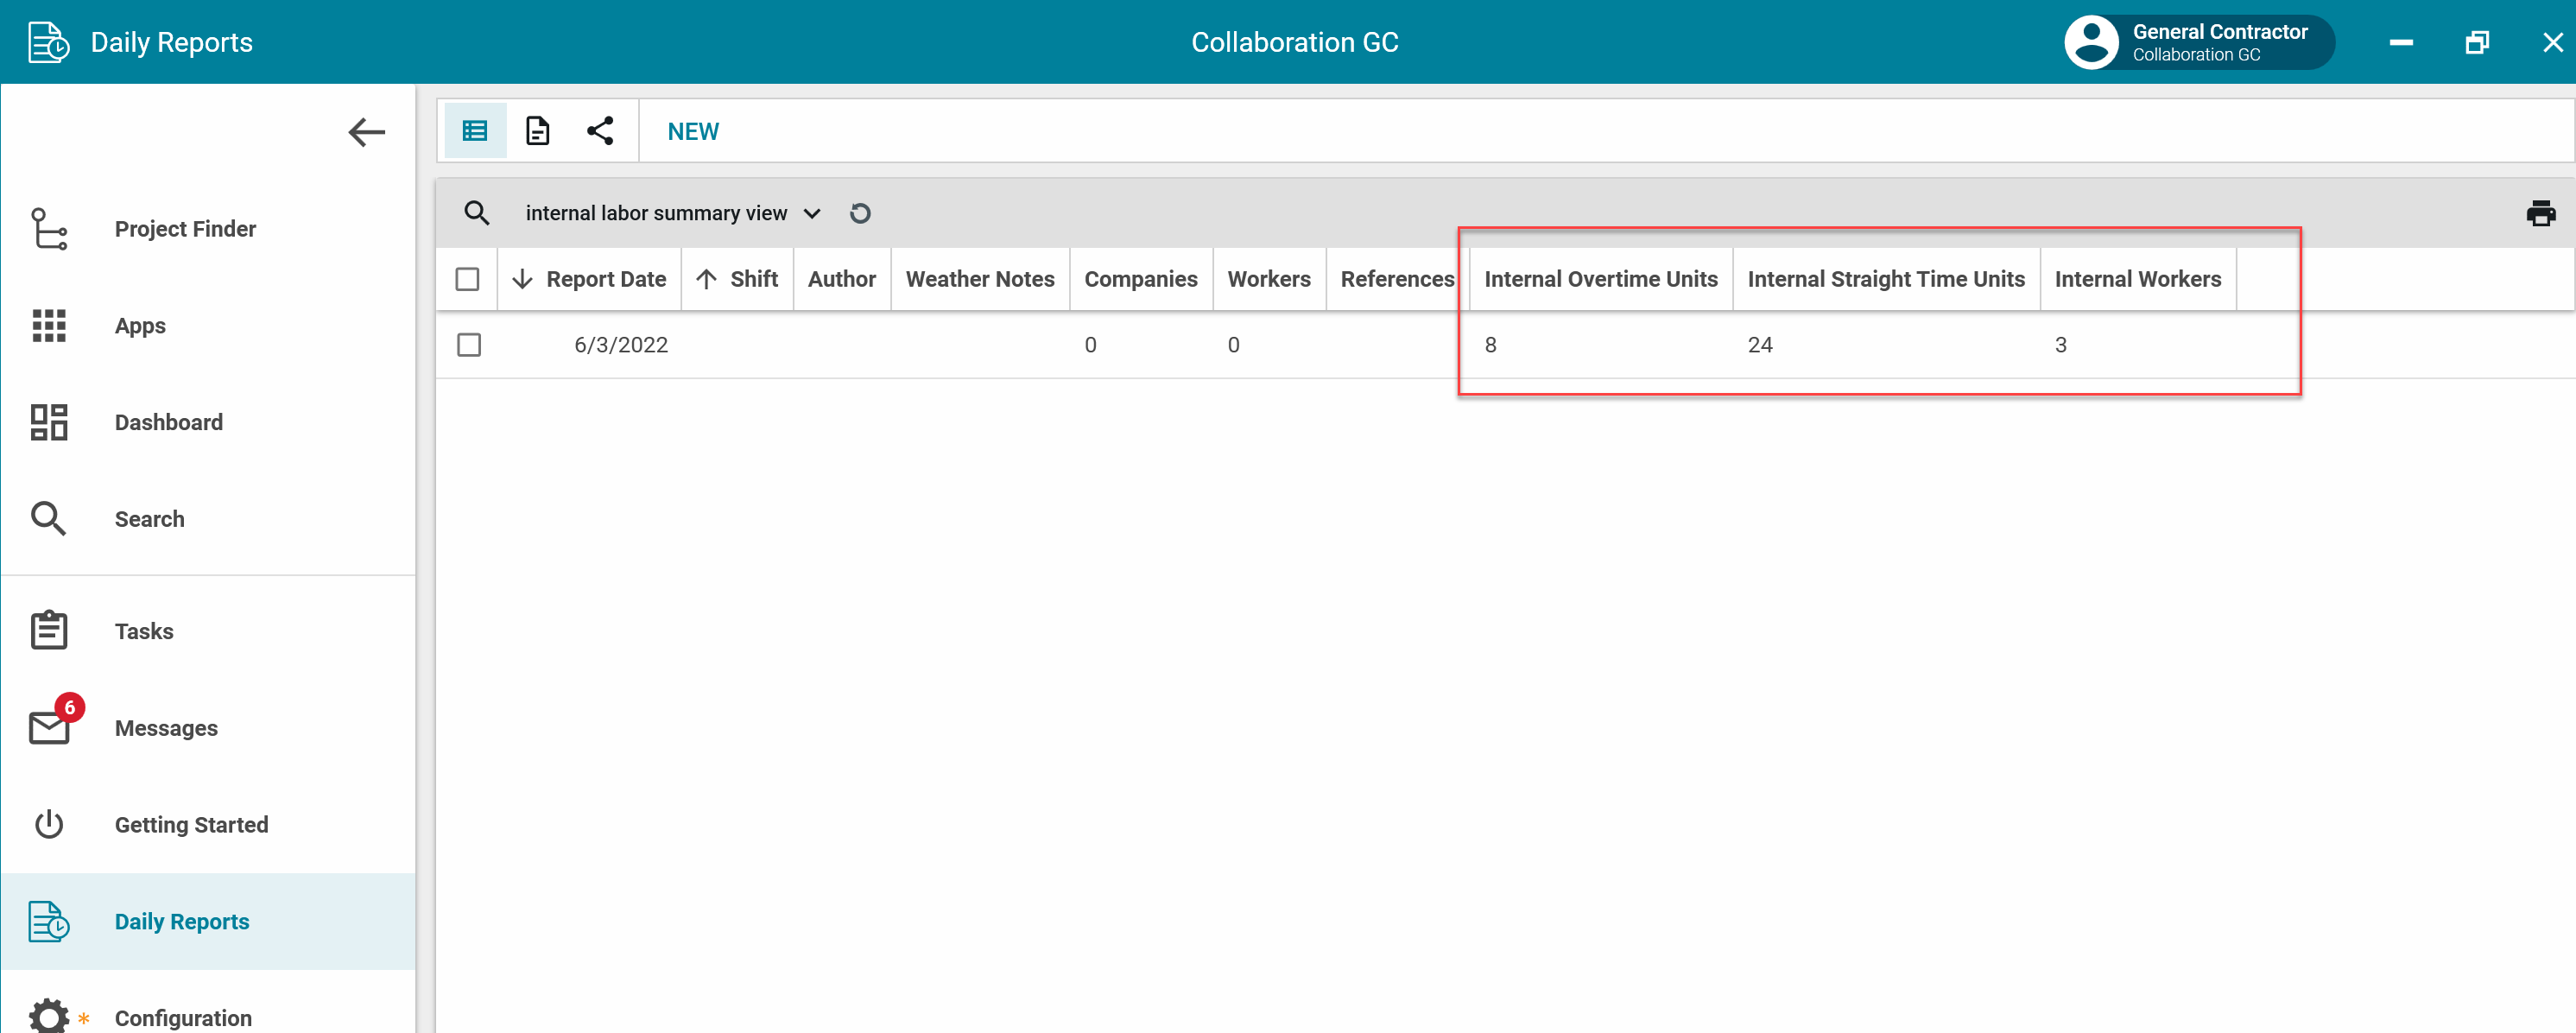Open Tasks in sidebar
This screenshot has height=1033, width=2576.
(144, 631)
